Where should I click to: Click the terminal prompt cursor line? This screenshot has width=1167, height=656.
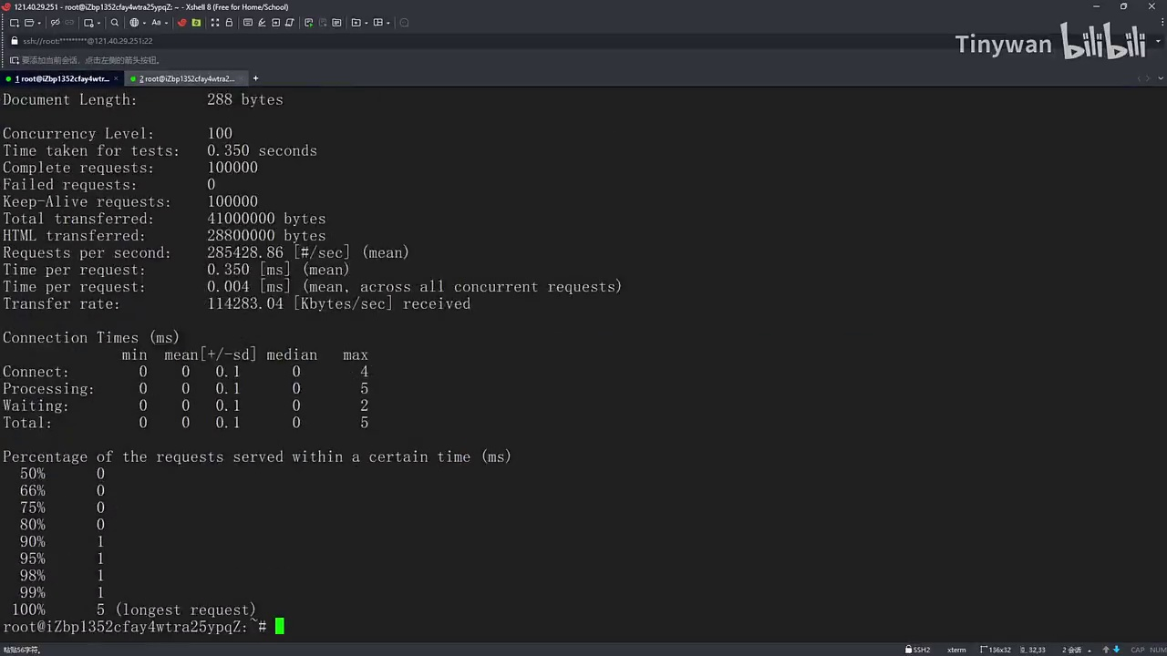point(144,627)
